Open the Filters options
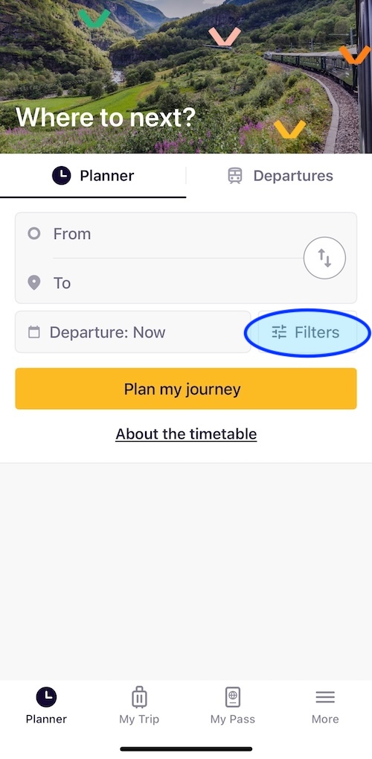The image size is (372, 759). [308, 332]
